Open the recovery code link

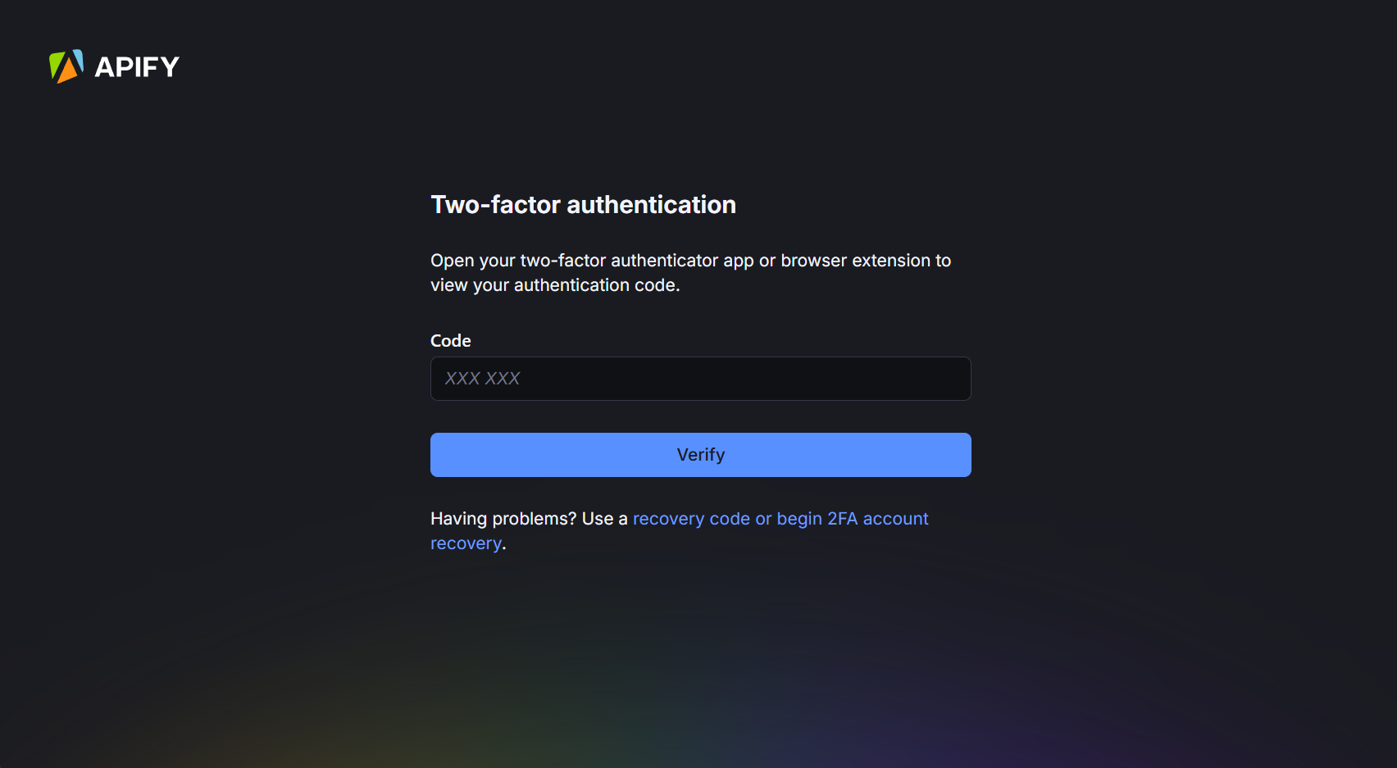(691, 518)
